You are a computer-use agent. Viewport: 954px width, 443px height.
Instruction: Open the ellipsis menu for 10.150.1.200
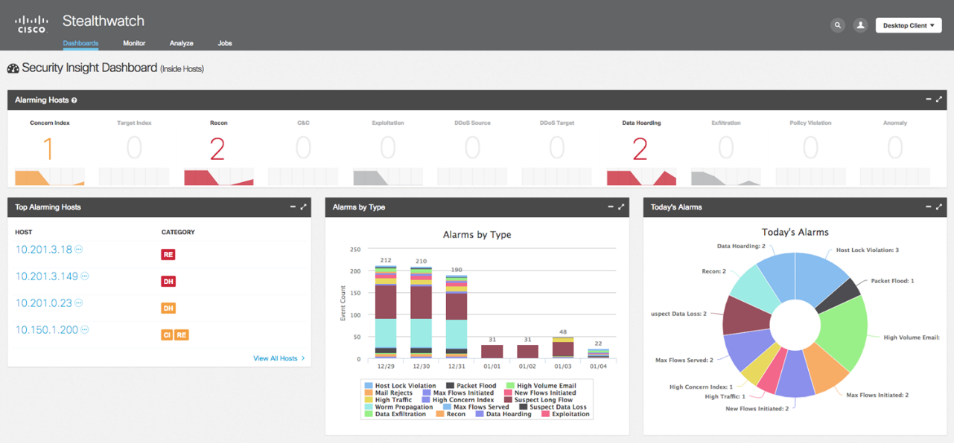coord(85,330)
